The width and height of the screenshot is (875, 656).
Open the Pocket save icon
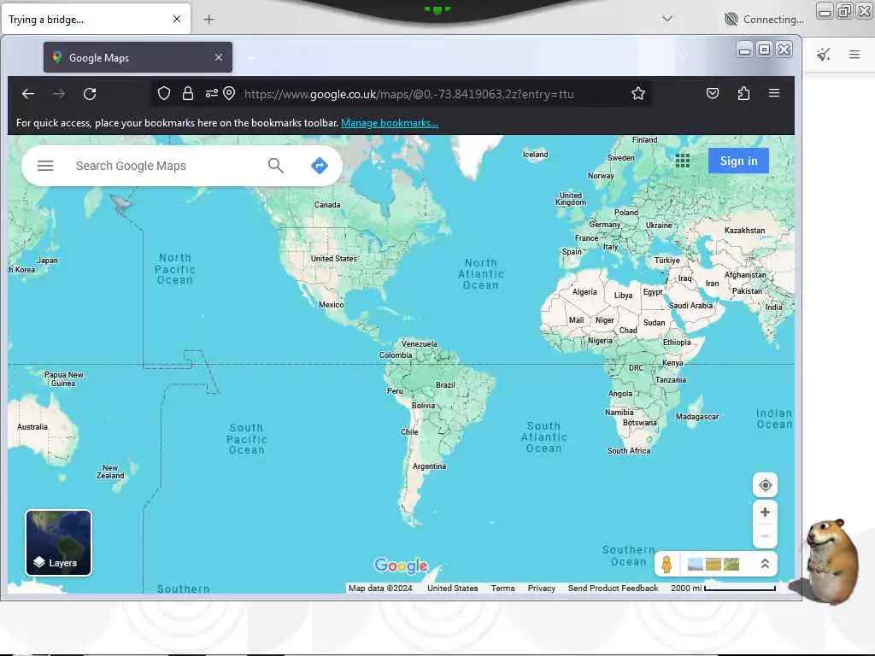[x=713, y=93]
